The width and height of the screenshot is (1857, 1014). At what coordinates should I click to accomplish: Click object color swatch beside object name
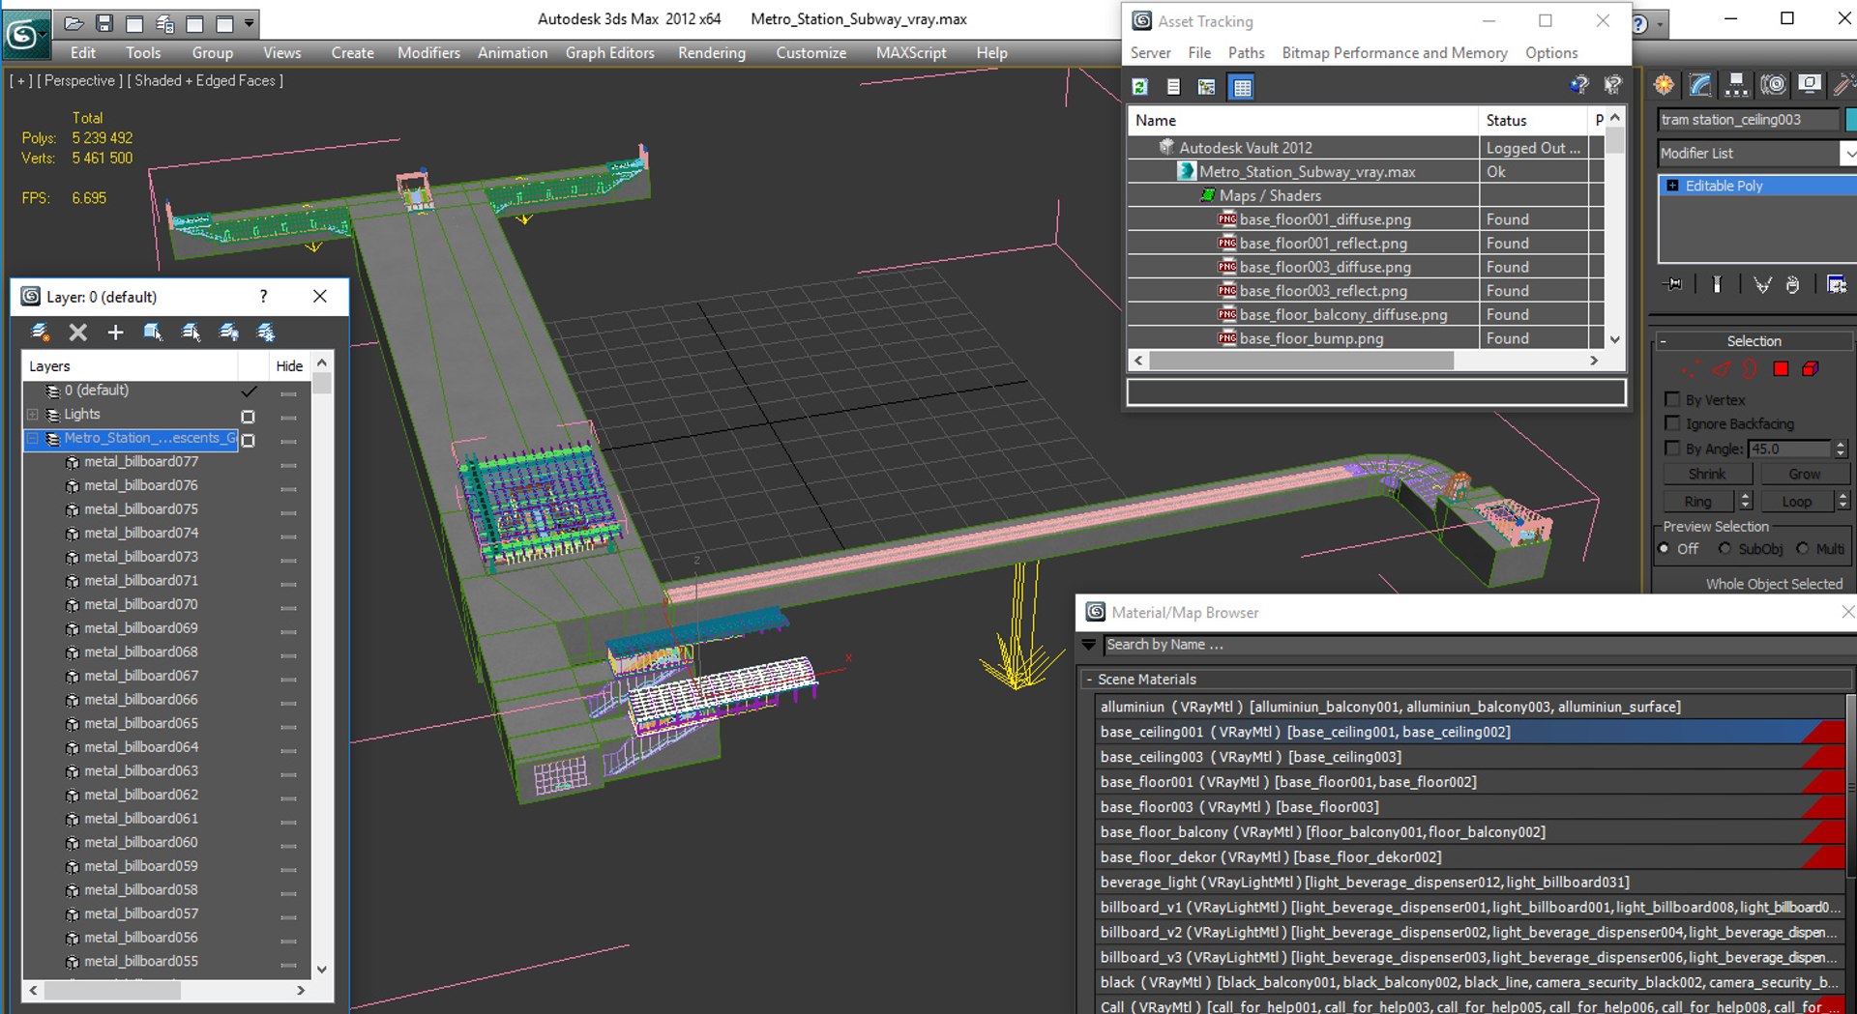point(1851,120)
